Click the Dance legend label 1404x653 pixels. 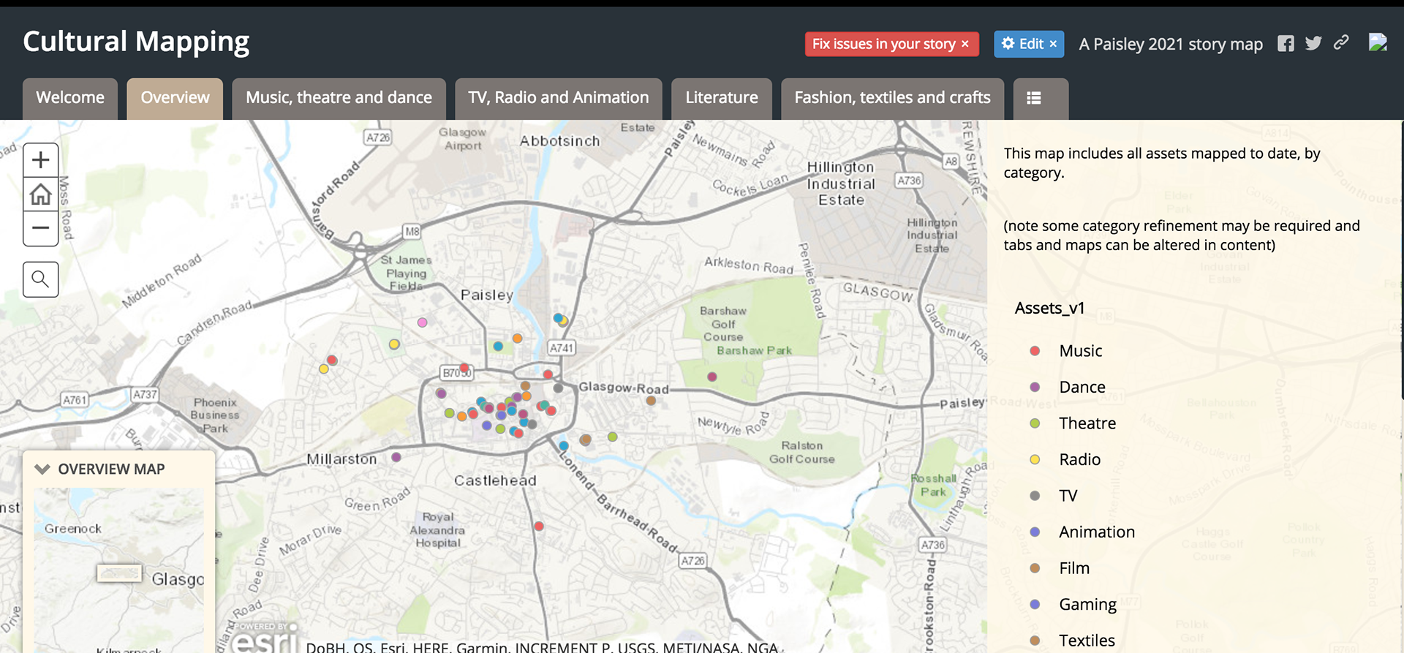tap(1082, 387)
